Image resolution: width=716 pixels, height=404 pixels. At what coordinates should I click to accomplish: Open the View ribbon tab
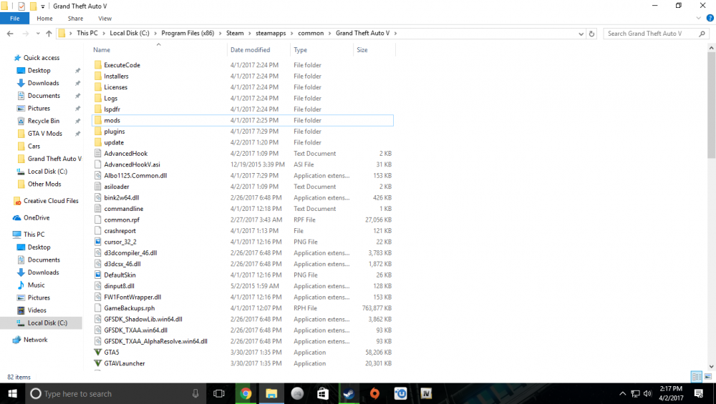point(105,19)
